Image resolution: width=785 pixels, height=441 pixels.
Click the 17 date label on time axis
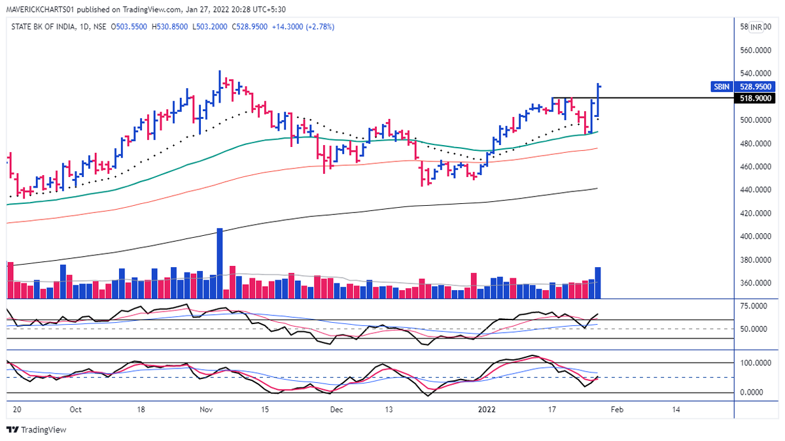(x=552, y=410)
